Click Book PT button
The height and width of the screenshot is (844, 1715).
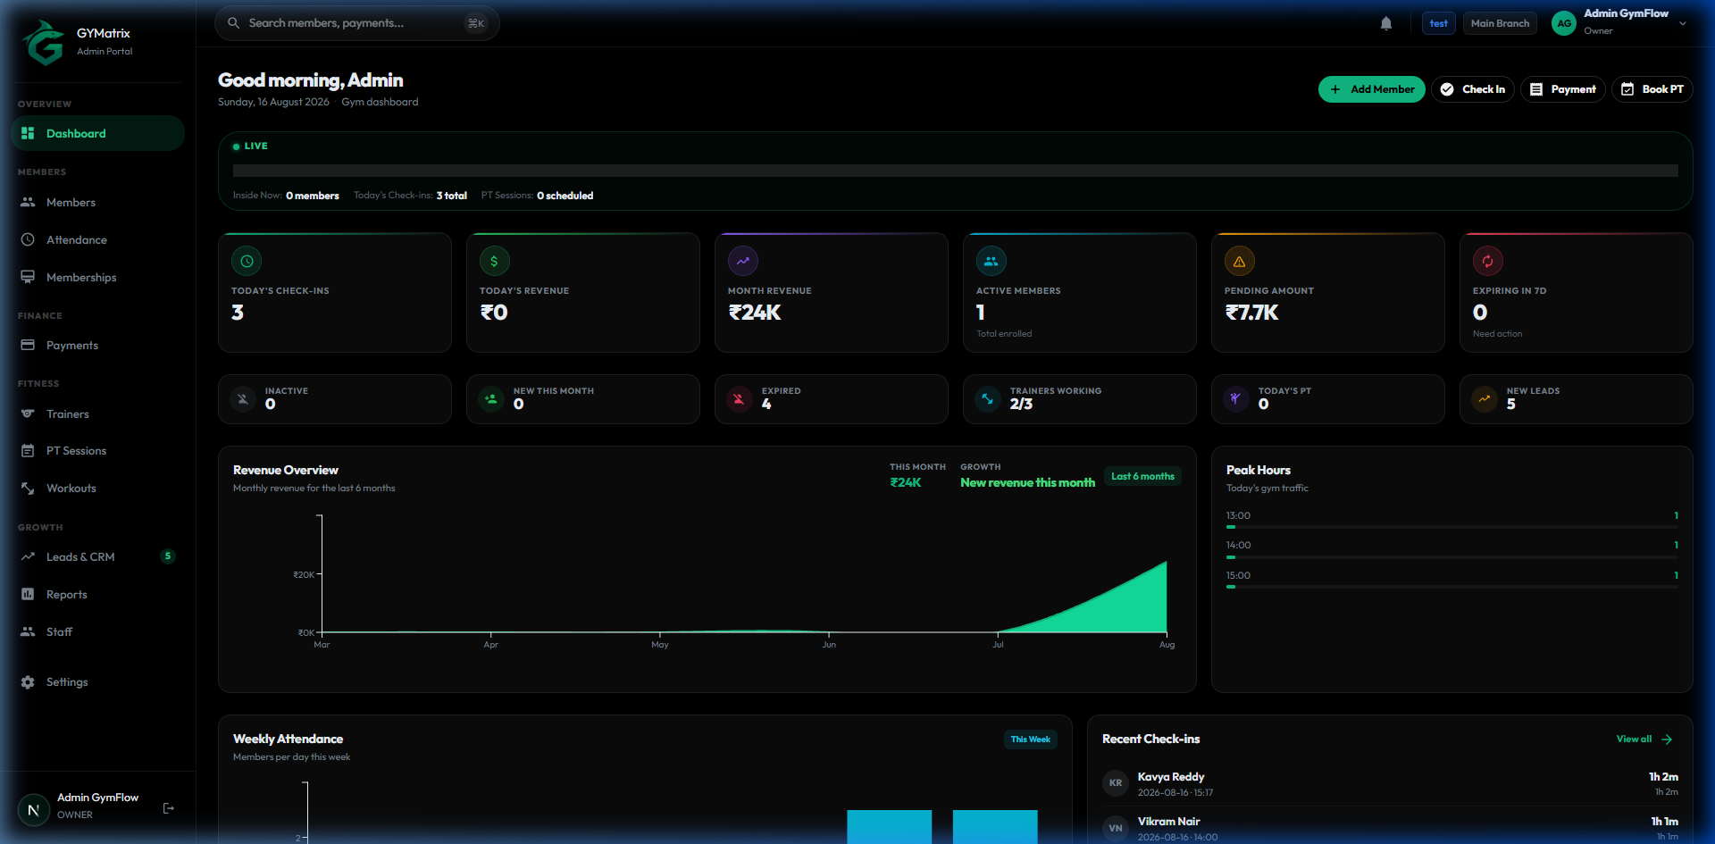click(1652, 89)
